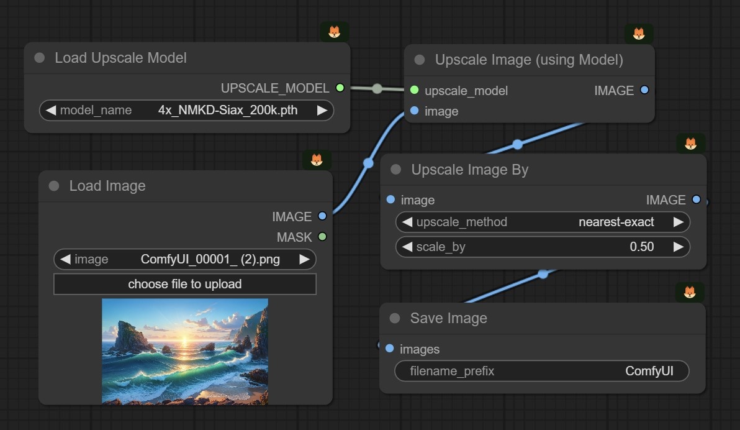
Task: Click the fox badge above Upscale Image By
Action: tap(691, 144)
